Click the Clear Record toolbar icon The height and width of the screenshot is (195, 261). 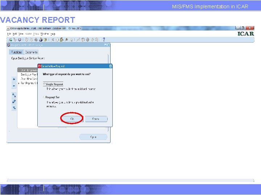tap(66, 40)
